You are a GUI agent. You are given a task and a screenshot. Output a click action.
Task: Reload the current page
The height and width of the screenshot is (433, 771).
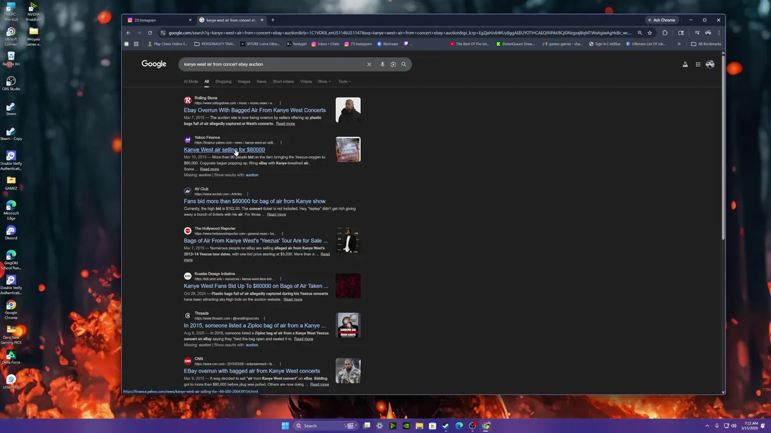coord(150,33)
